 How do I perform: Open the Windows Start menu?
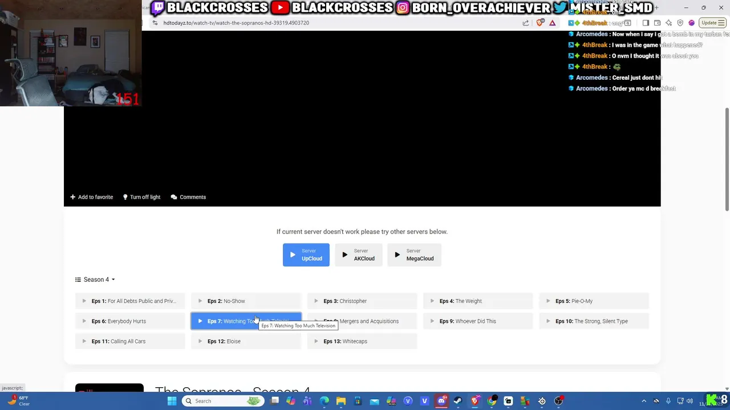click(x=172, y=401)
